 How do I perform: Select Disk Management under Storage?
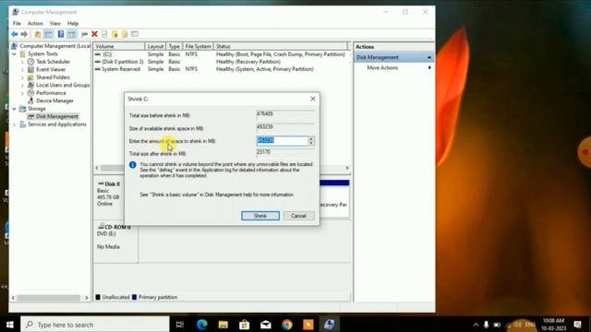(x=57, y=116)
